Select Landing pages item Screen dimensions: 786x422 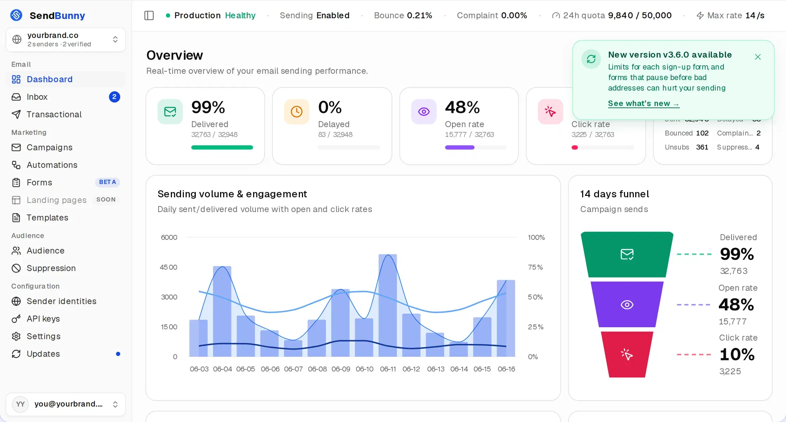[x=66, y=200]
